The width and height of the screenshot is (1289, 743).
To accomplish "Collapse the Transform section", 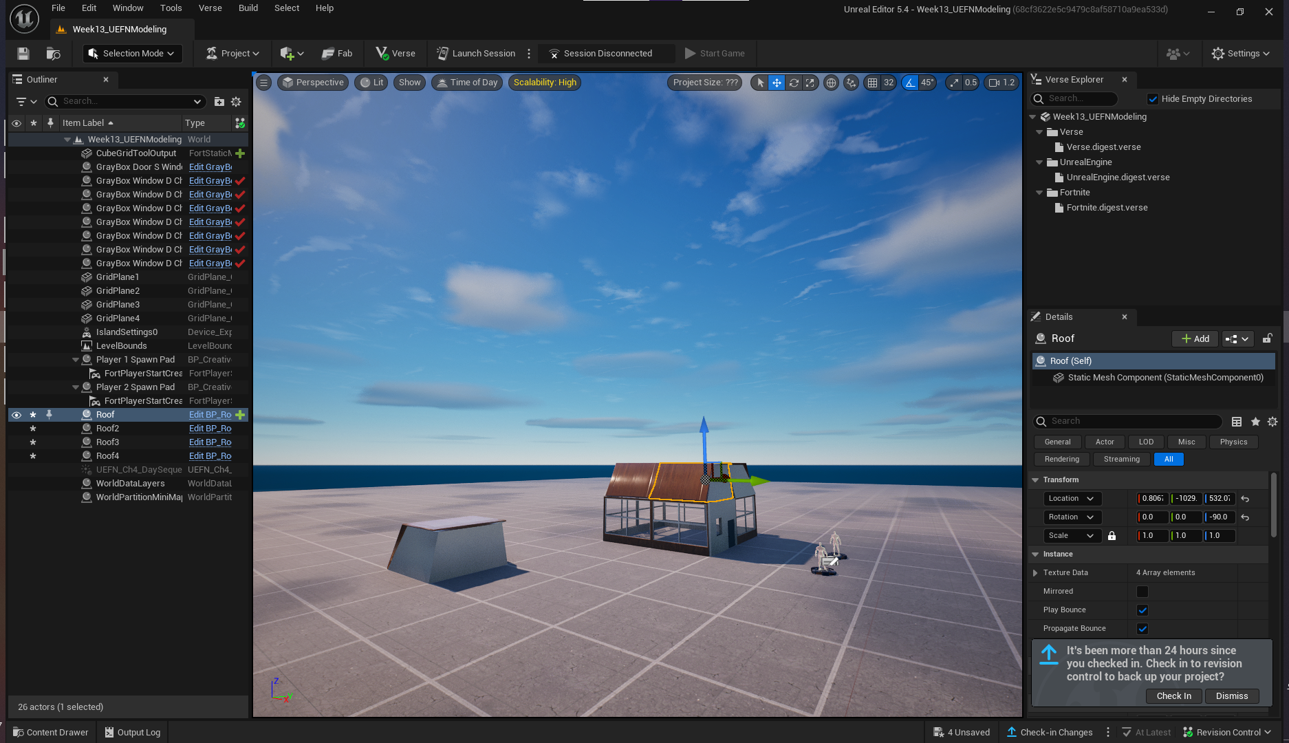I will 1035,480.
